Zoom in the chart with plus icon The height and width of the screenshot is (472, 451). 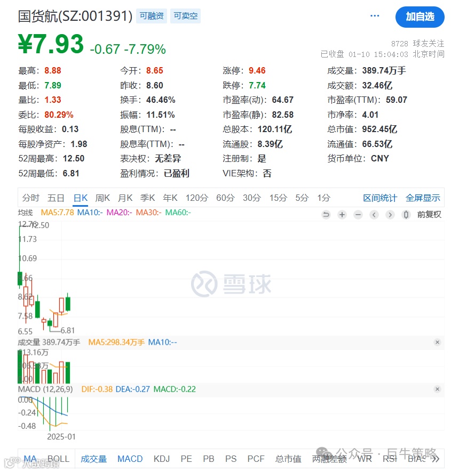pyautogui.click(x=342, y=215)
